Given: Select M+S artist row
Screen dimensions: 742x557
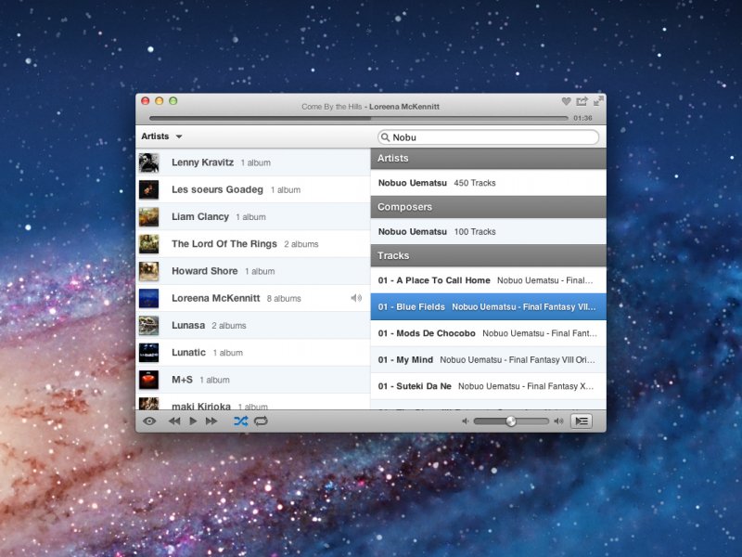Looking at the screenshot, I should [x=253, y=380].
